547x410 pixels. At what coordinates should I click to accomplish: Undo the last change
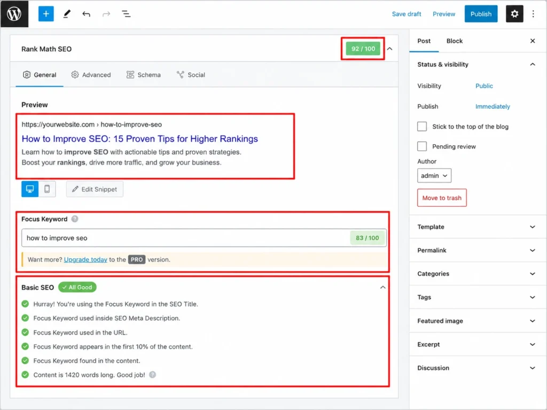tap(86, 14)
